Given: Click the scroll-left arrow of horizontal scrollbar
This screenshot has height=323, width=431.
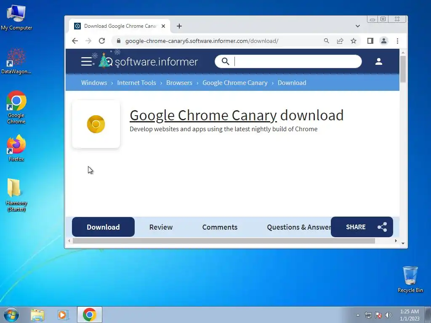Looking at the screenshot, I should click(x=69, y=241).
